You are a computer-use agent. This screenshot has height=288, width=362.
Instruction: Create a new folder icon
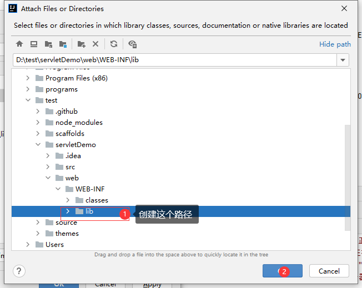81,44
